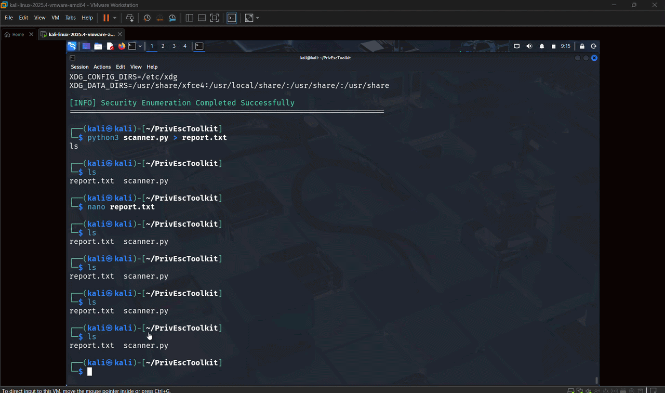The height and width of the screenshot is (393, 665).
Task: Open the VM menu in VMware
Action: [x=55, y=18]
